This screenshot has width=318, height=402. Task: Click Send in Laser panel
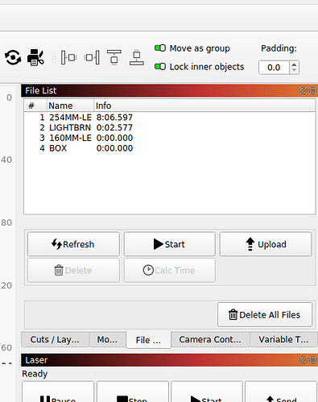(x=281, y=392)
